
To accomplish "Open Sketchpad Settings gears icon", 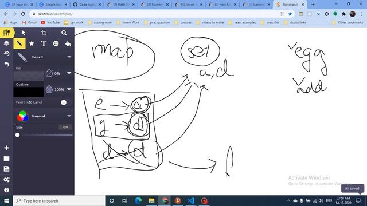I will (6, 179).
